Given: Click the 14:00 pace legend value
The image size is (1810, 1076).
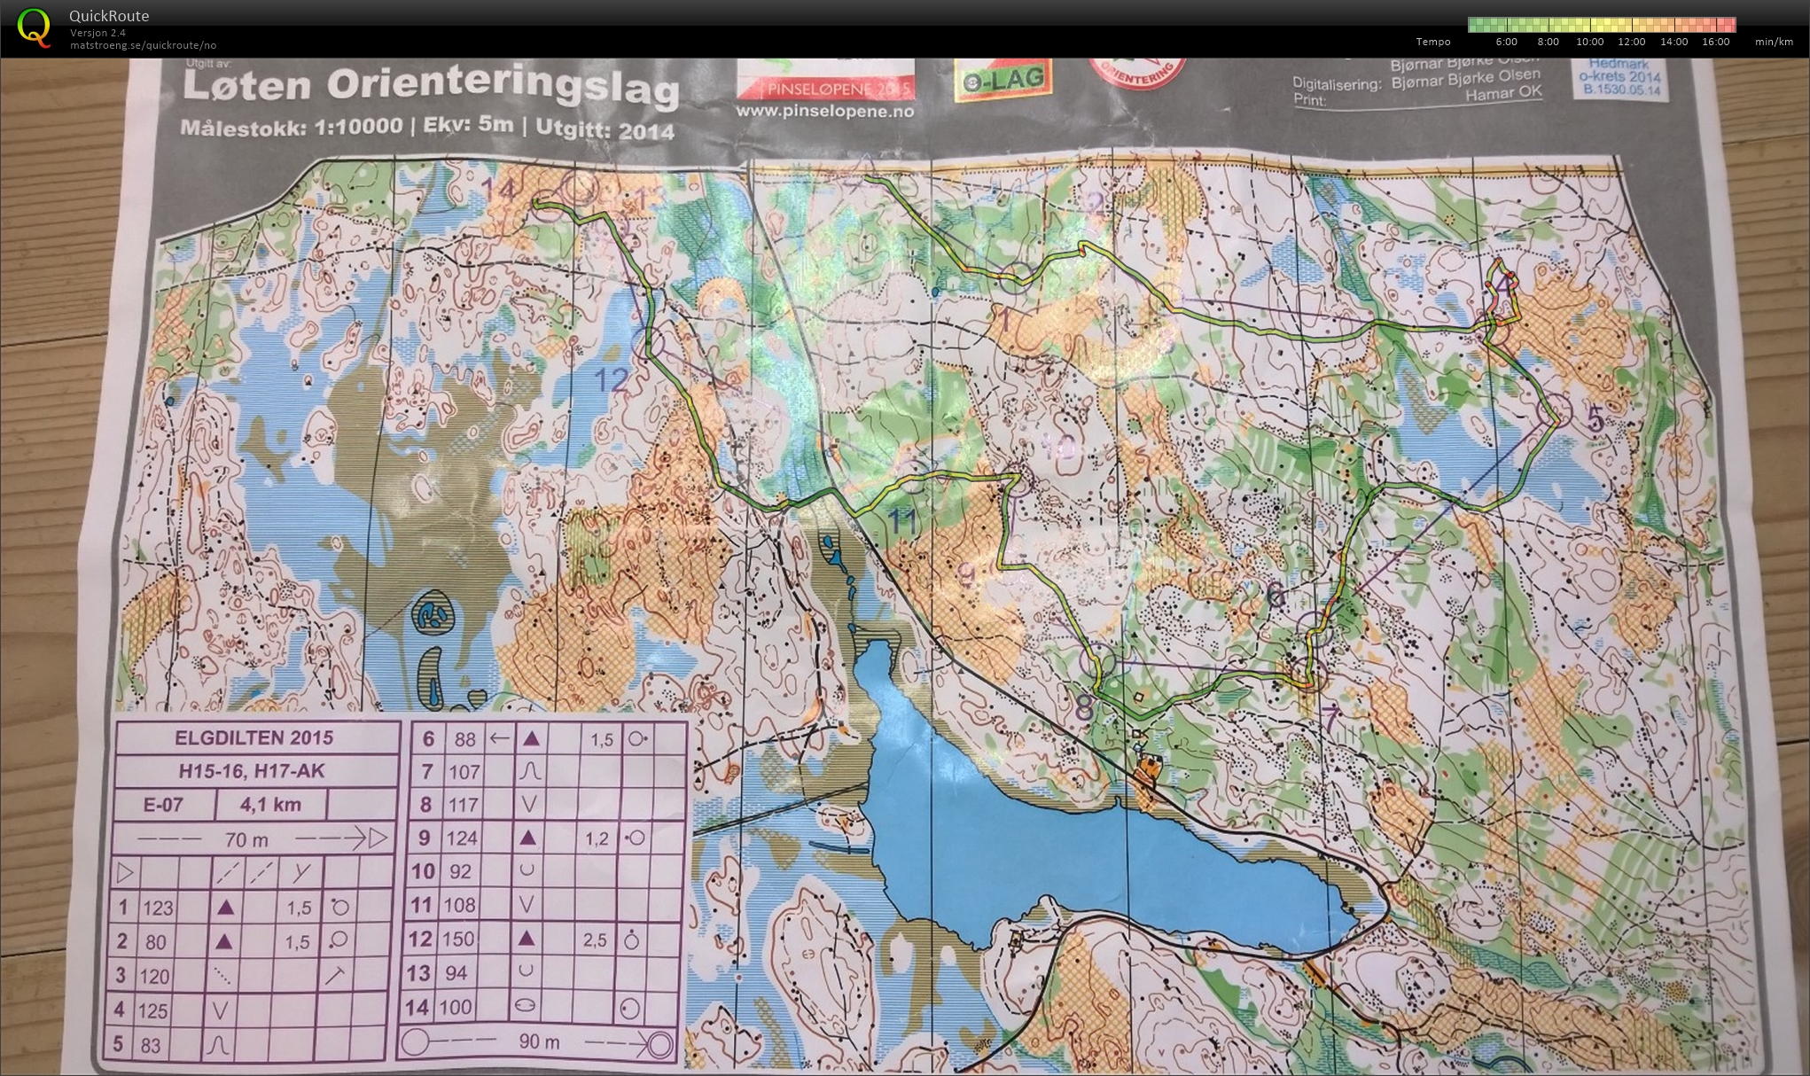Looking at the screenshot, I should [x=1673, y=42].
